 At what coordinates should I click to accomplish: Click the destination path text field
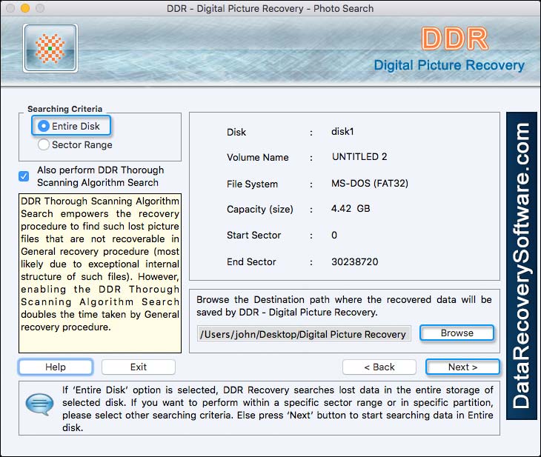[x=305, y=334]
